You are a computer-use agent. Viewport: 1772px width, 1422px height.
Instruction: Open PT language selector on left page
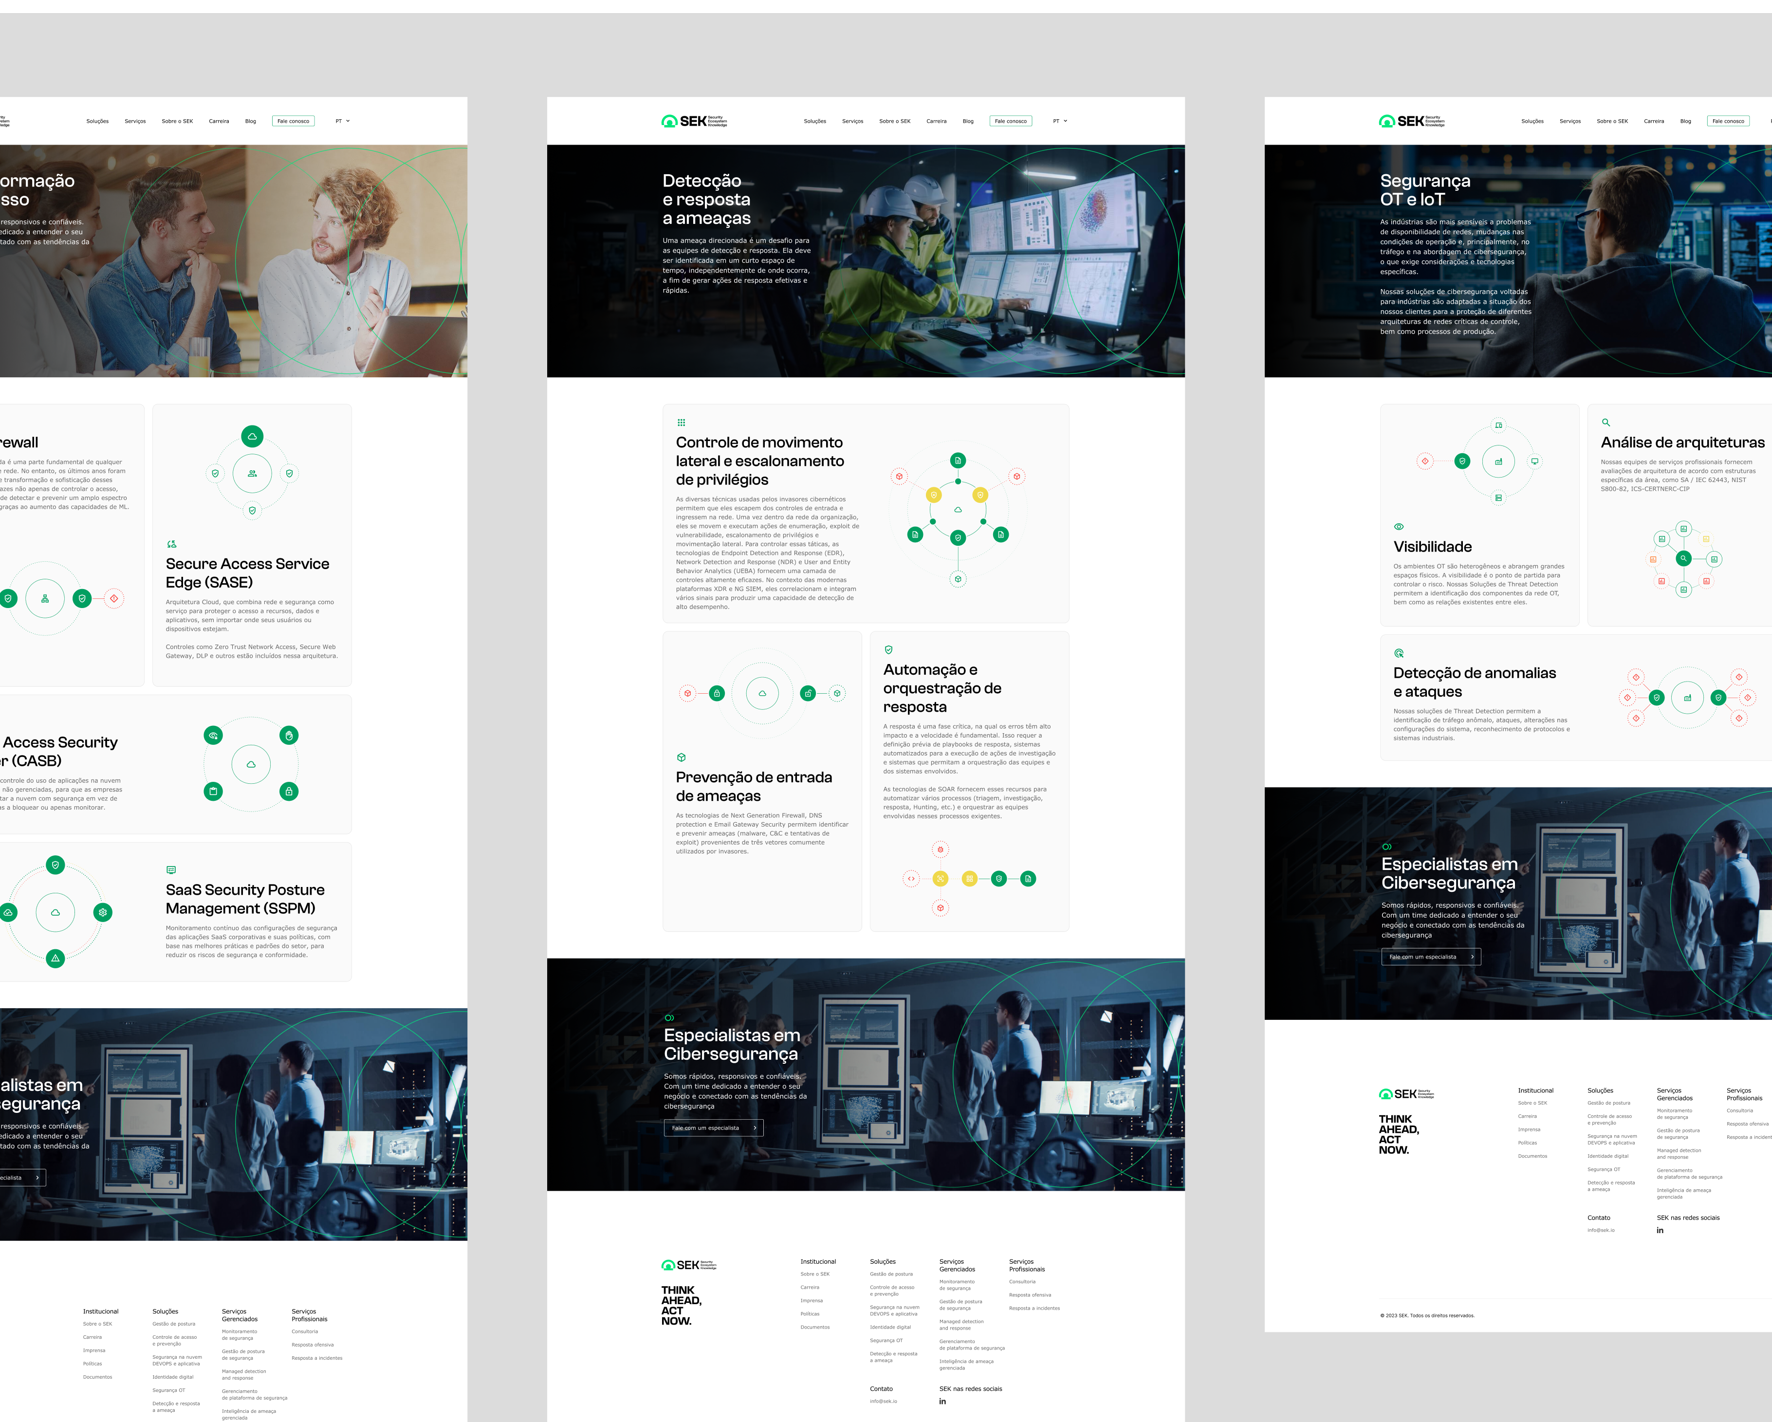tap(342, 121)
